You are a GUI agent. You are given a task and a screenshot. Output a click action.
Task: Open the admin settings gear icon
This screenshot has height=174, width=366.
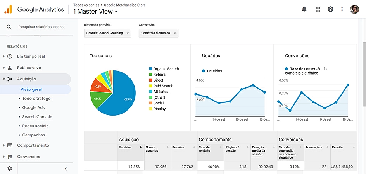pos(10,168)
